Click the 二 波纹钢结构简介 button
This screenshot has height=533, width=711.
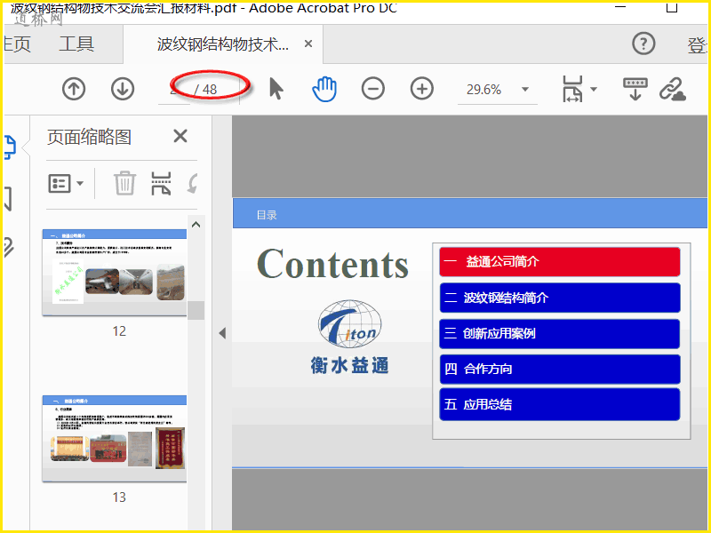pyautogui.click(x=560, y=298)
